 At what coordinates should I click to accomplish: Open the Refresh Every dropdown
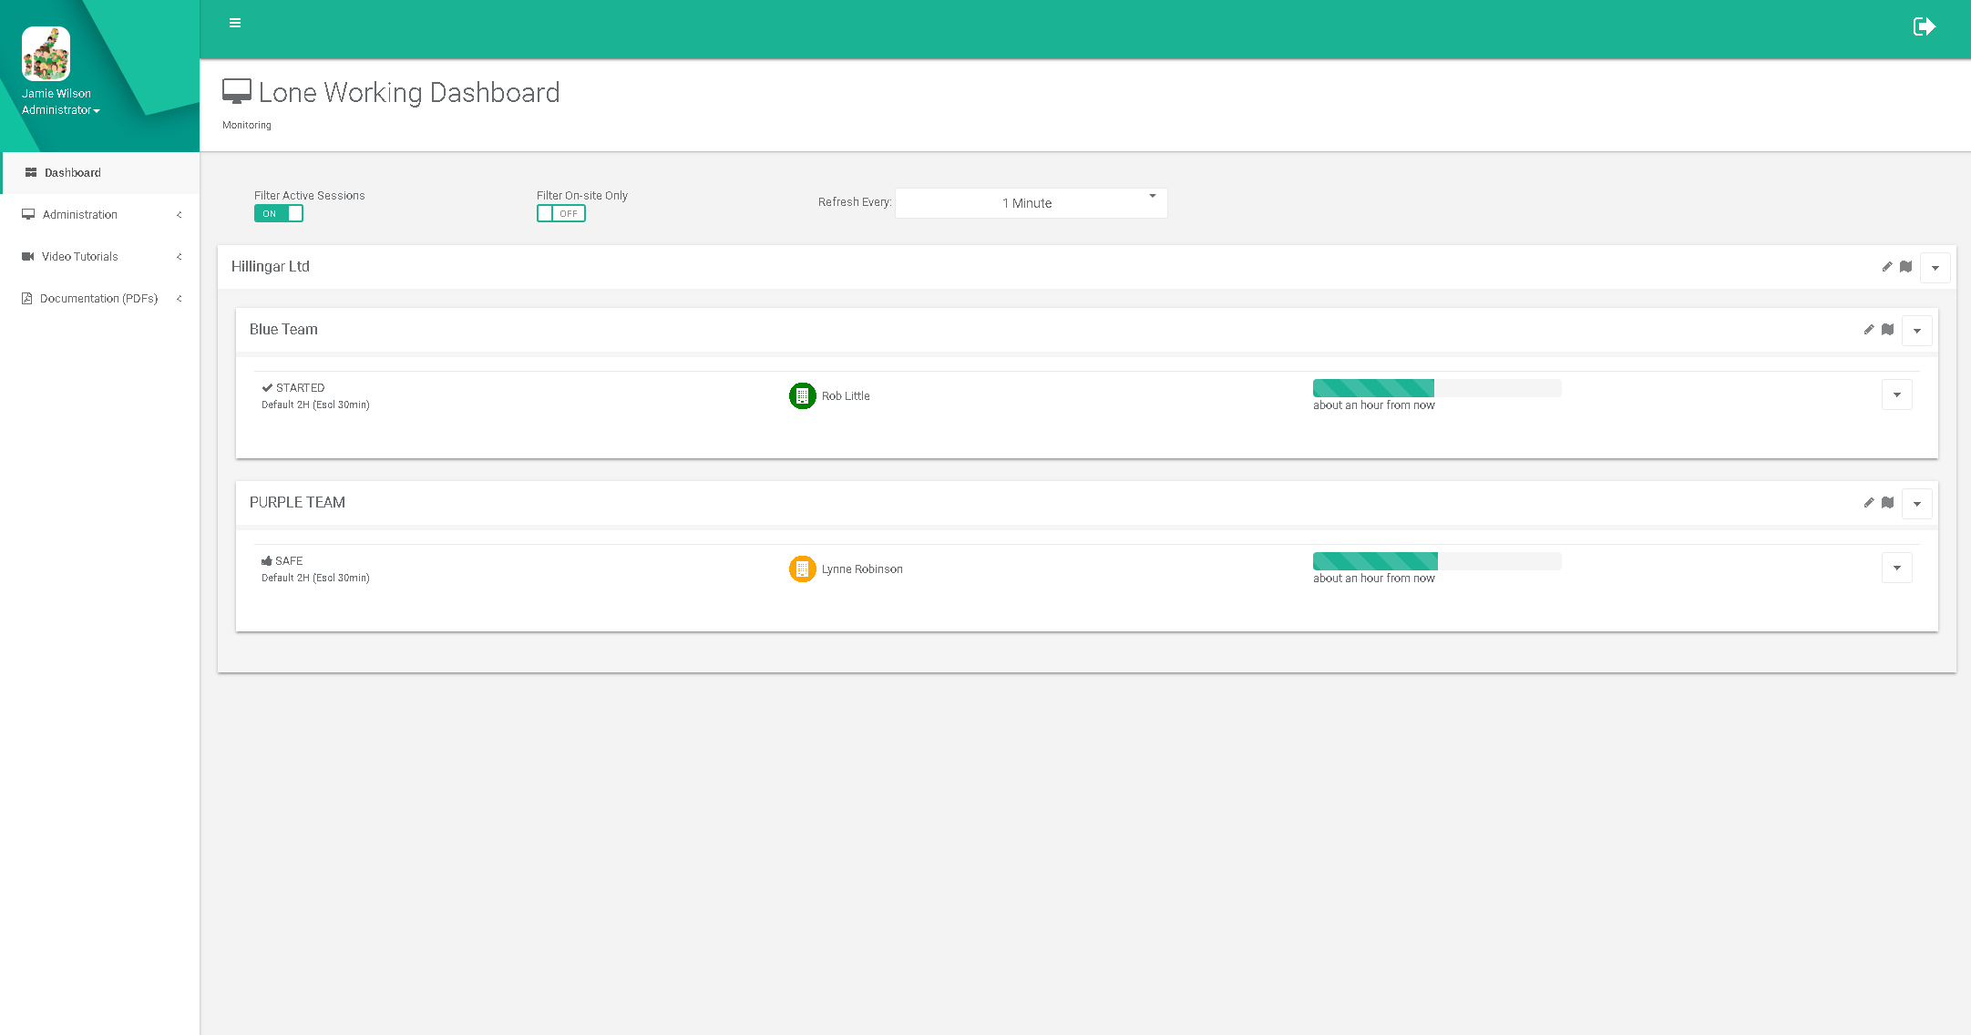[1031, 203]
